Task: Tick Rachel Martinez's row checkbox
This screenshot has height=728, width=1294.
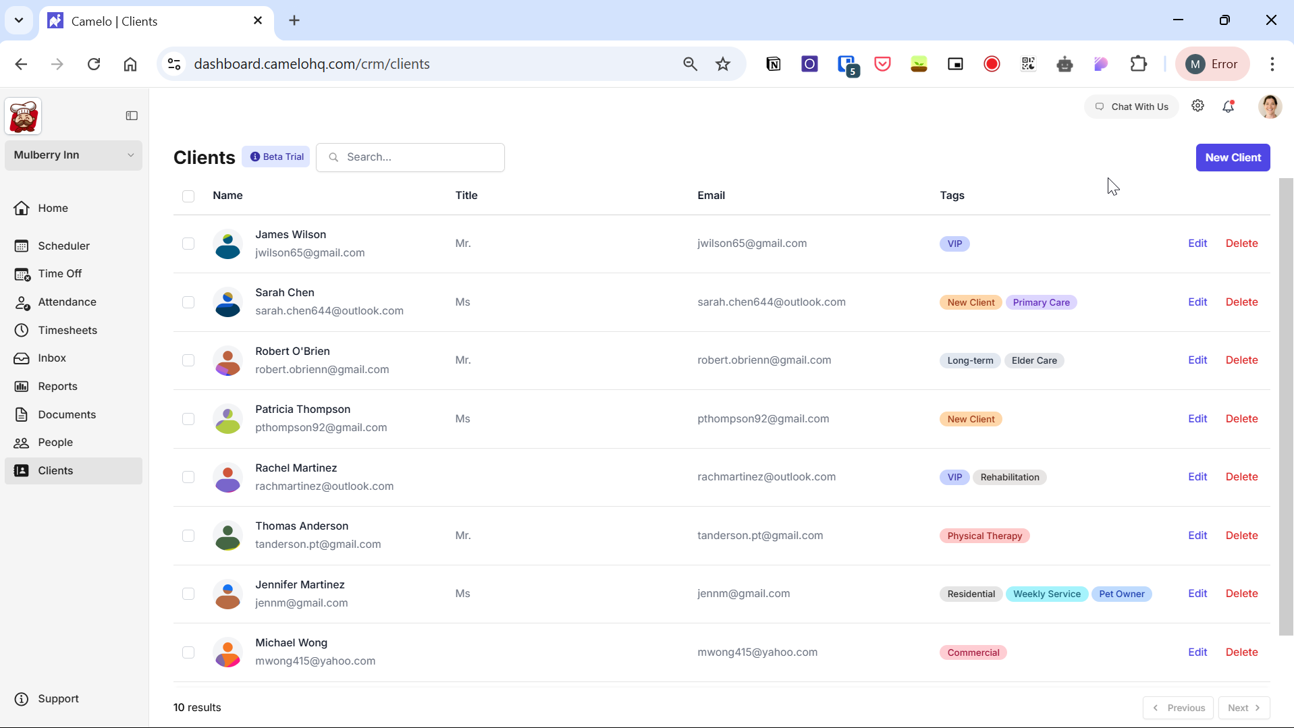Action: 188,477
